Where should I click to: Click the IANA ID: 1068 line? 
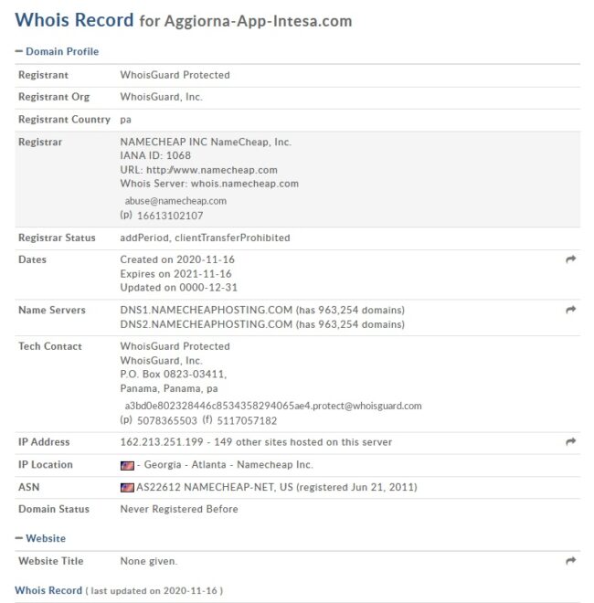click(x=155, y=155)
